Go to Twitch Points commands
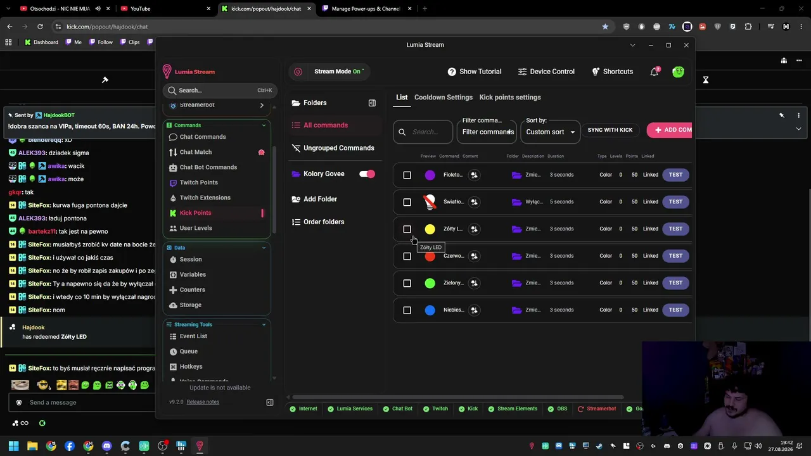811x456 pixels. (x=198, y=182)
